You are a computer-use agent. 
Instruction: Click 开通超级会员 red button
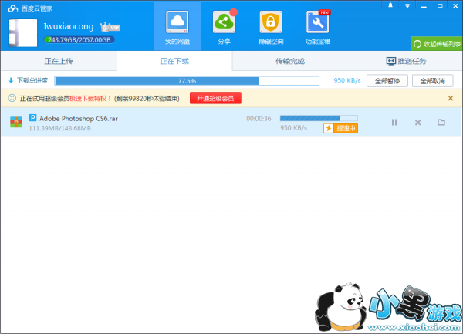click(x=215, y=98)
